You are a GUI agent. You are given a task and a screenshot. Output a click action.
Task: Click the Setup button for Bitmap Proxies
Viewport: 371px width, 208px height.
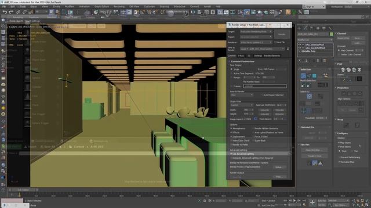[x=279, y=167]
